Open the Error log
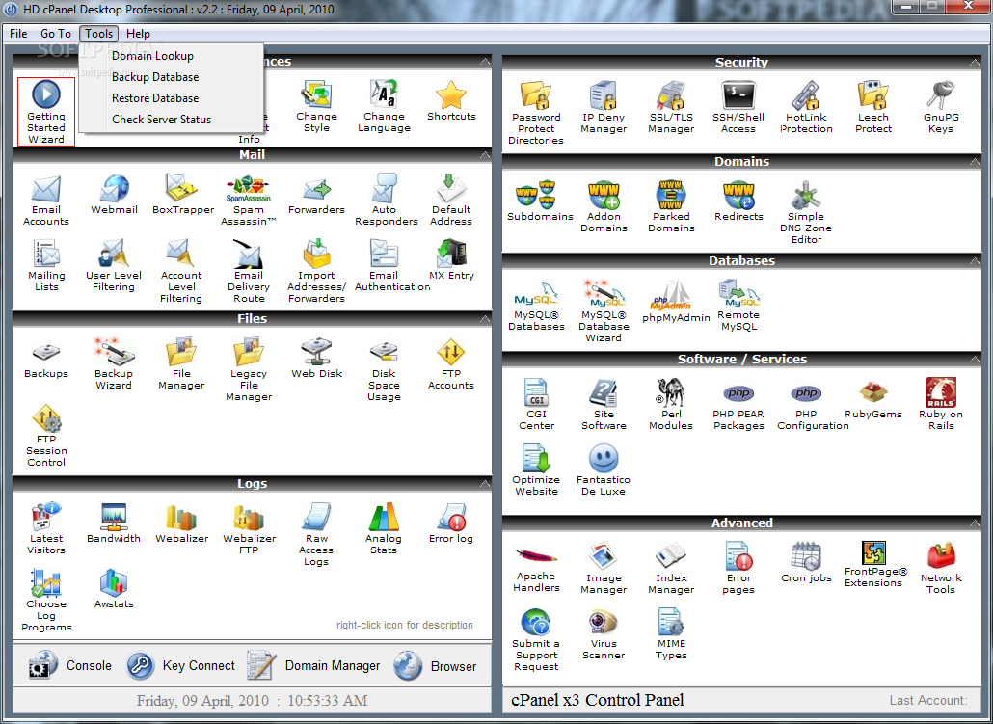 coord(451,523)
